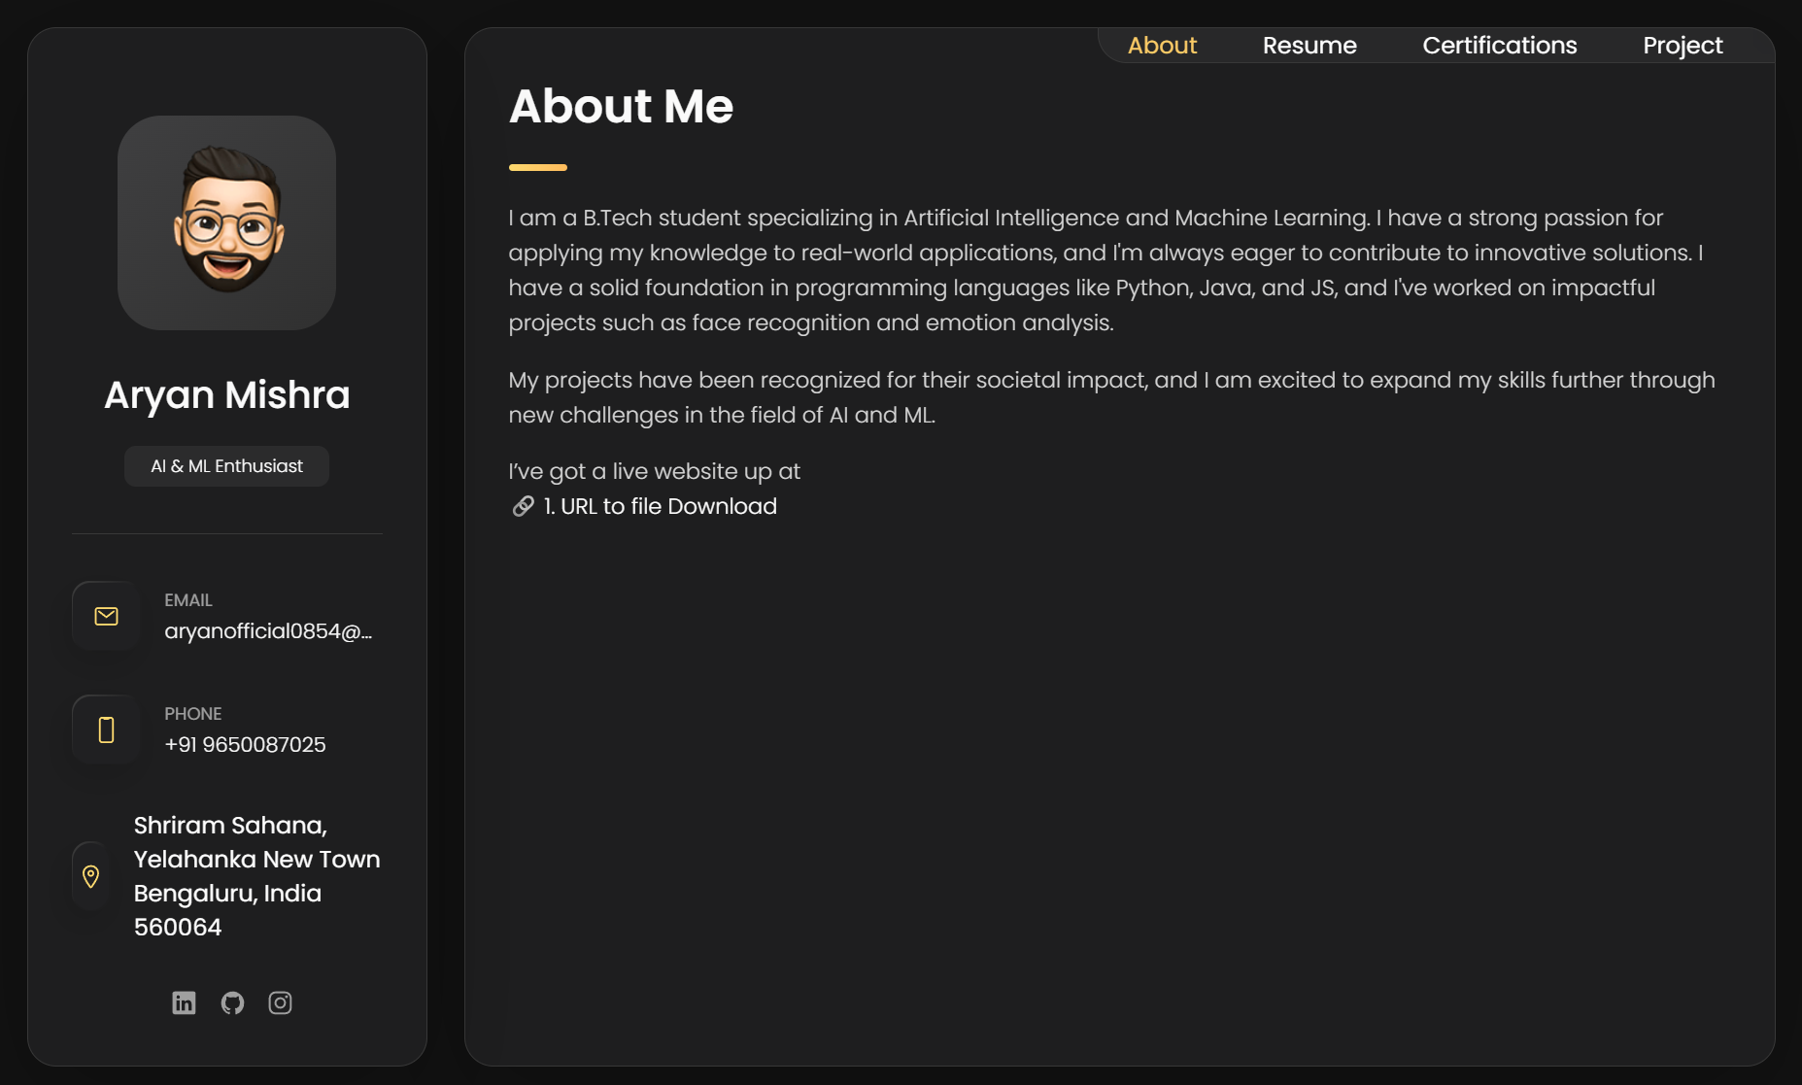1802x1085 pixels.
Task: Click the email envelope icon
Action: [104, 616]
